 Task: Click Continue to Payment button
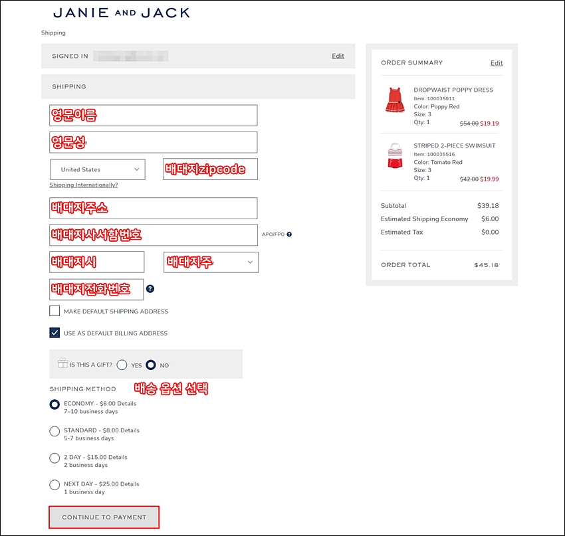(x=104, y=517)
